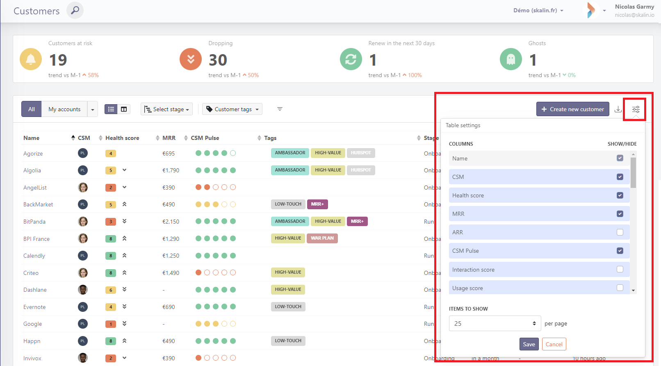661x366 pixels.
Task: Enable the Interaction score column checkbox
Action: coord(620,269)
